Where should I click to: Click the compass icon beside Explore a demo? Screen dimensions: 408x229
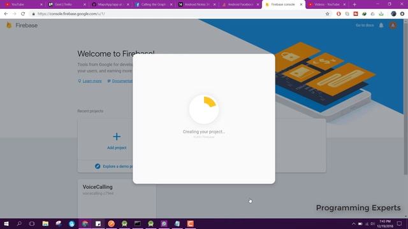(x=98, y=166)
